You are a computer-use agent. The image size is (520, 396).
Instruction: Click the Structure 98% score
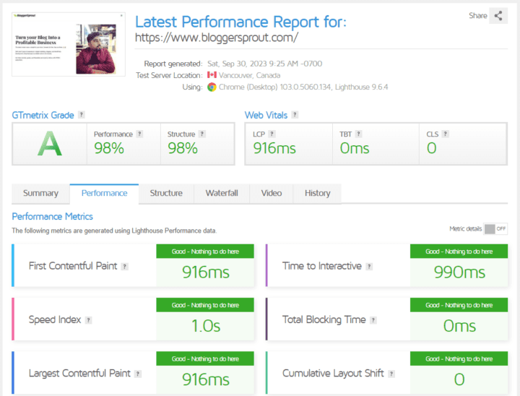(183, 148)
